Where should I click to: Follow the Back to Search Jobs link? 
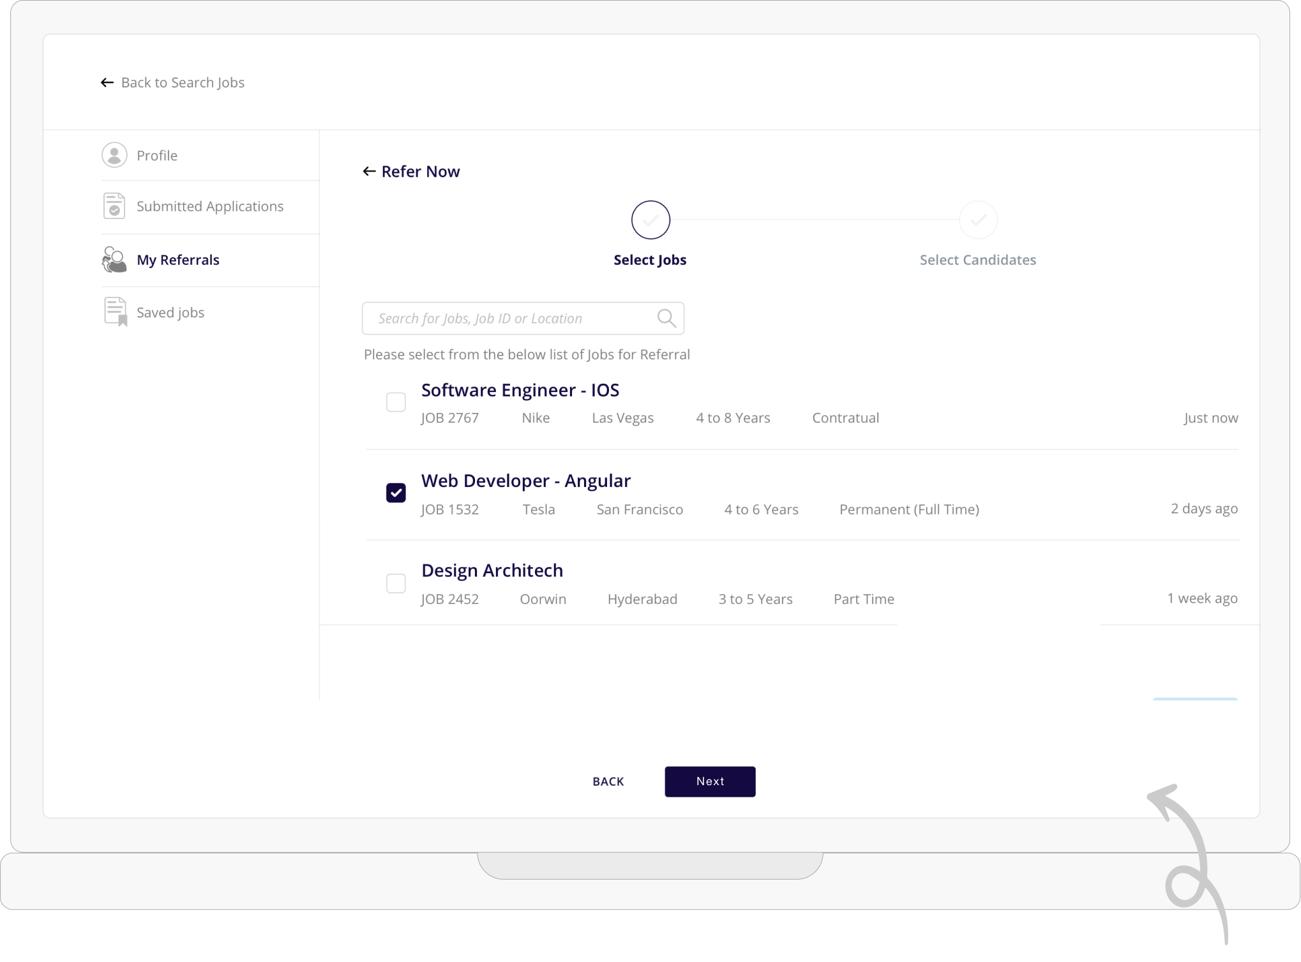(183, 82)
